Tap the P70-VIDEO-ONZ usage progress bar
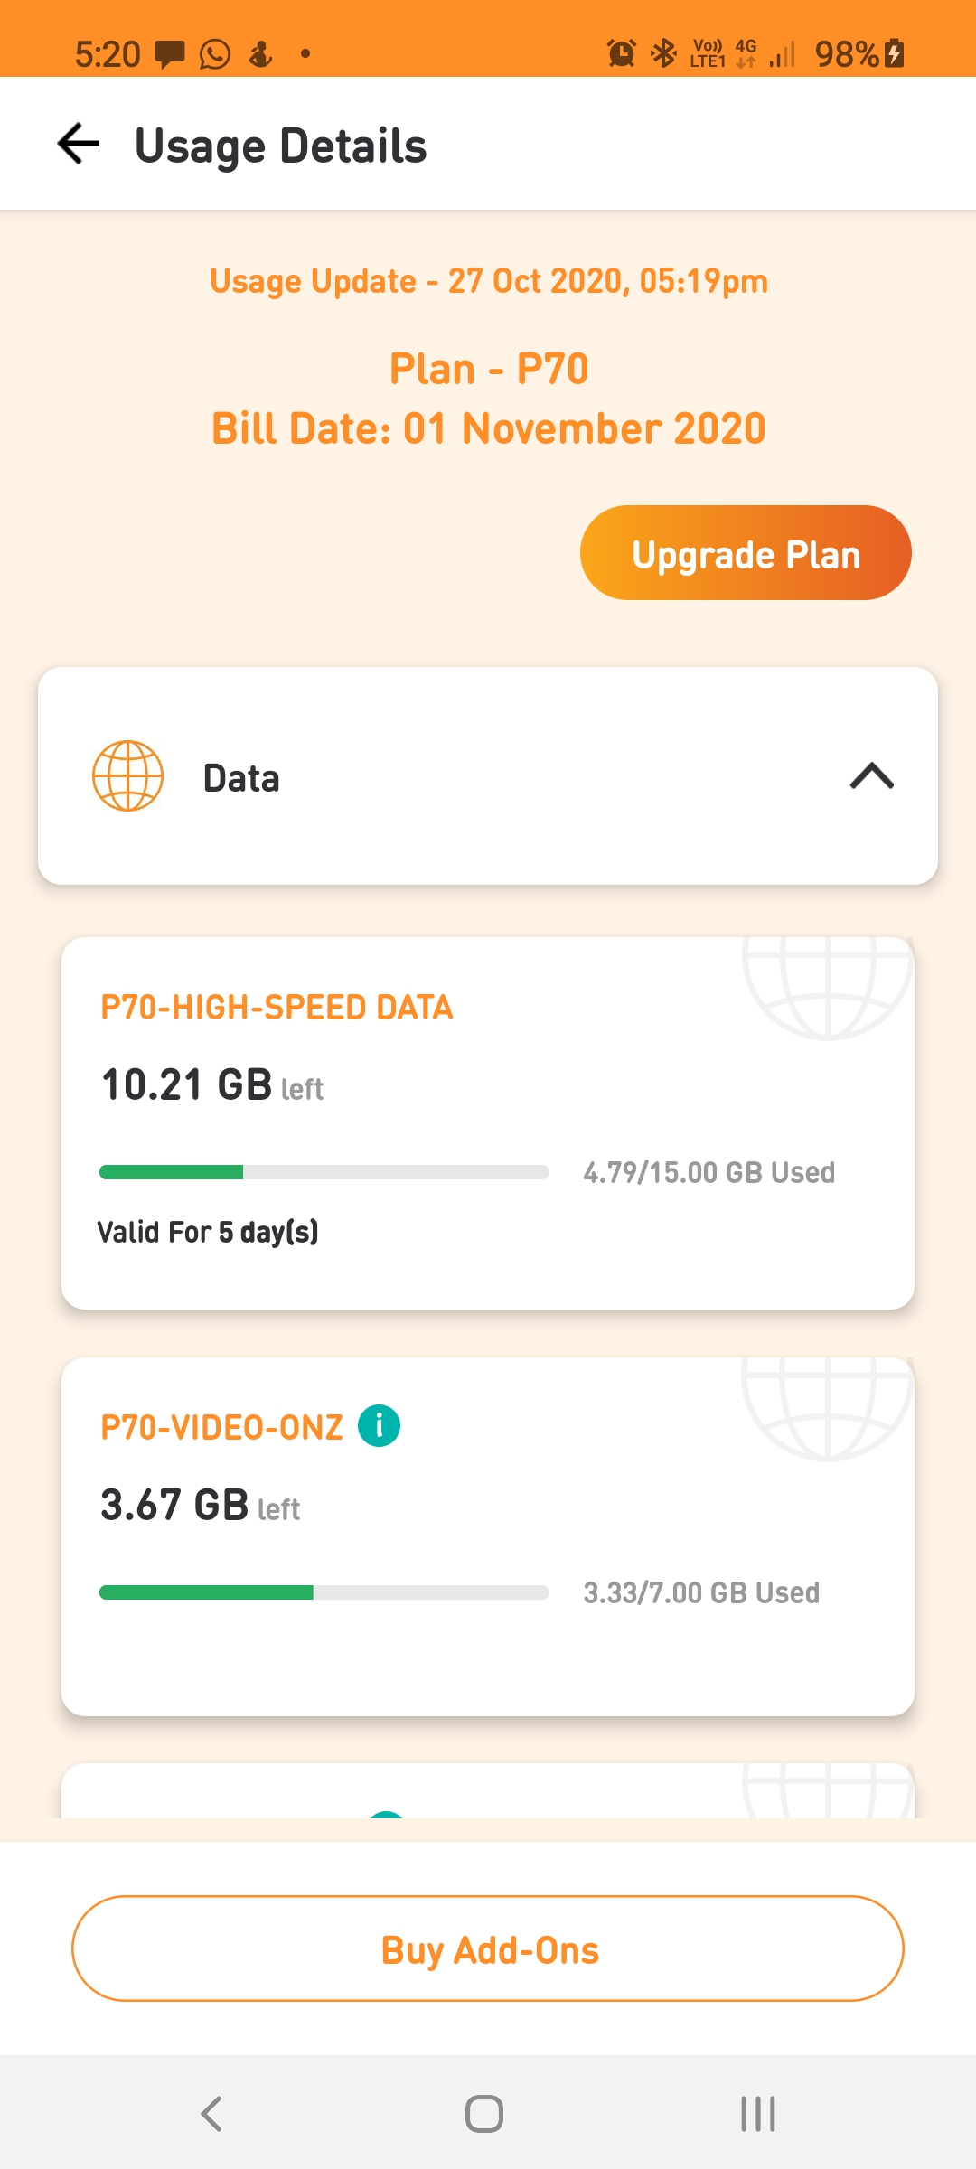This screenshot has width=976, height=2169. pyautogui.click(x=324, y=1592)
